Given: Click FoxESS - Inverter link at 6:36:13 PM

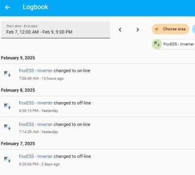Looking at the screenshot, I should click(x=36, y=103).
